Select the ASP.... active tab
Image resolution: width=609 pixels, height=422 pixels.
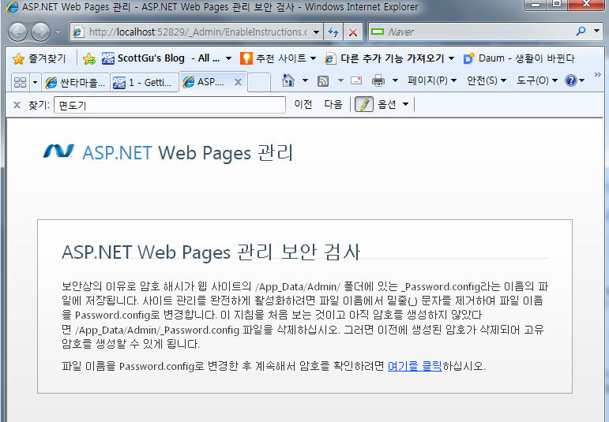[206, 82]
